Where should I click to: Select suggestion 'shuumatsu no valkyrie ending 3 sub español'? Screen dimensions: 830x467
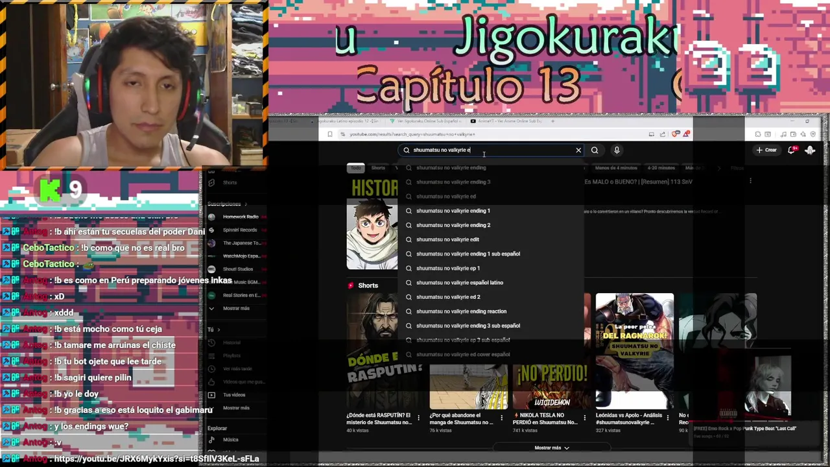[x=492, y=326]
